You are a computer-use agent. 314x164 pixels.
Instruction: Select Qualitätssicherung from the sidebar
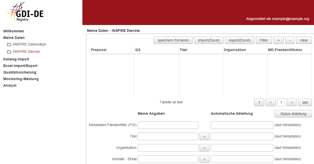[x=20, y=72]
